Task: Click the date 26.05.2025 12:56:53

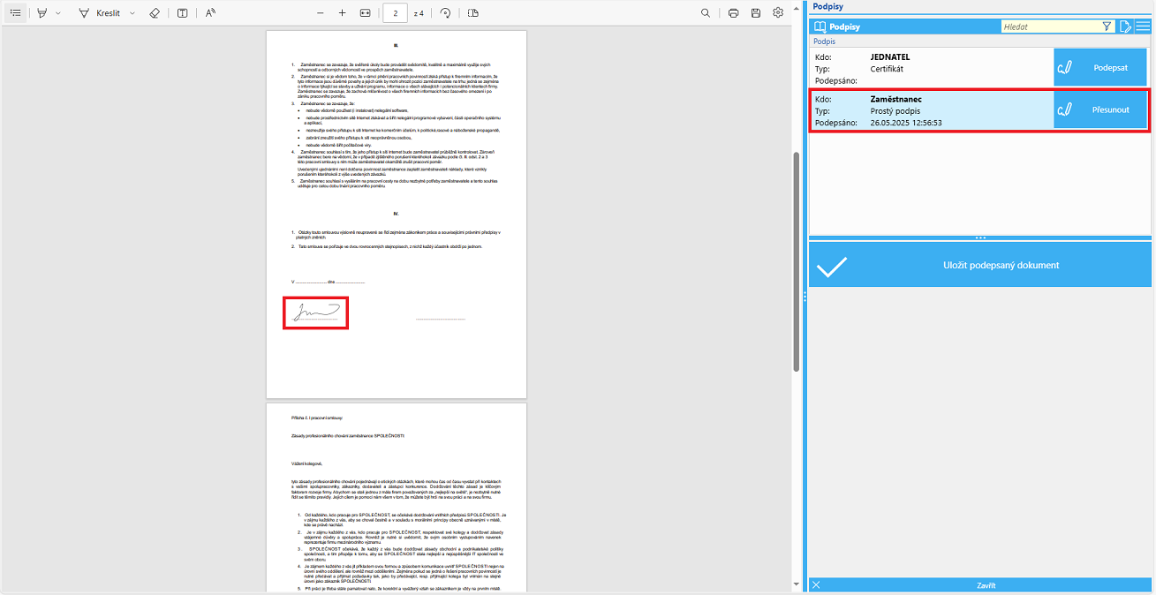Action: 906,123
